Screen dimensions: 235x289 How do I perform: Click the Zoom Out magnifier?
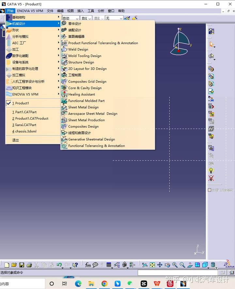coord(182,265)
